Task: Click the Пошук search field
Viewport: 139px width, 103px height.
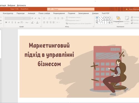Action: point(71,9)
